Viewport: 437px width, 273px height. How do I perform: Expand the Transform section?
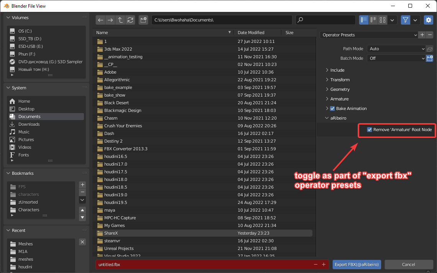[x=337, y=80]
